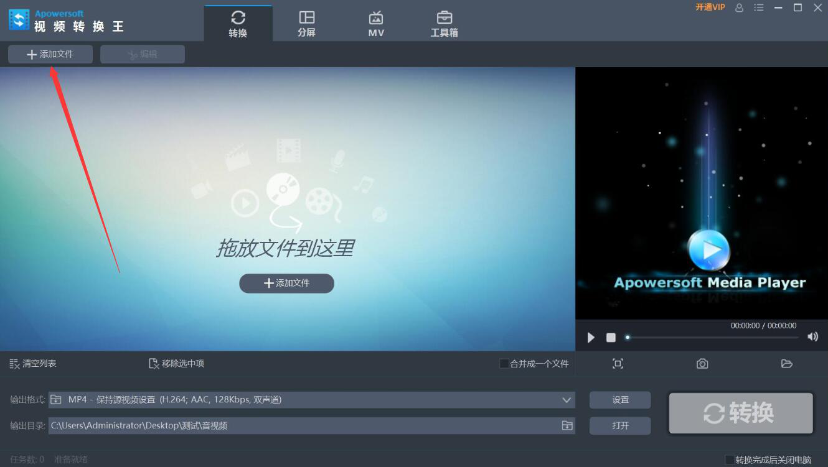Screen dimensions: 828x467
Task: Toggle fullscreen preview icon
Action: (x=618, y=364)
